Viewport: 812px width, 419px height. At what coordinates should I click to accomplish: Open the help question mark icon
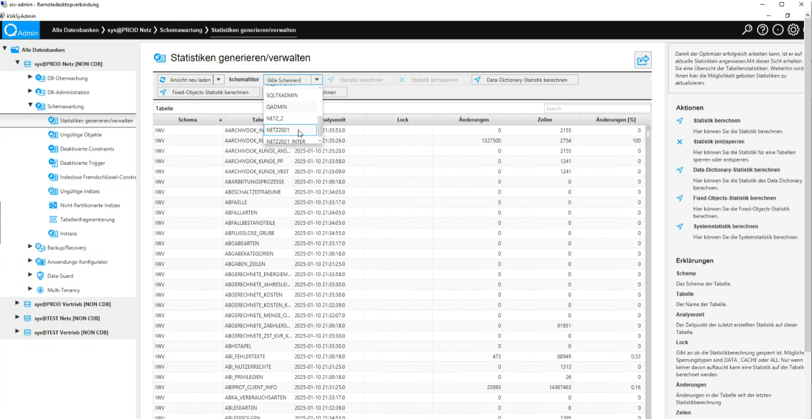click(x=762, y=30)
